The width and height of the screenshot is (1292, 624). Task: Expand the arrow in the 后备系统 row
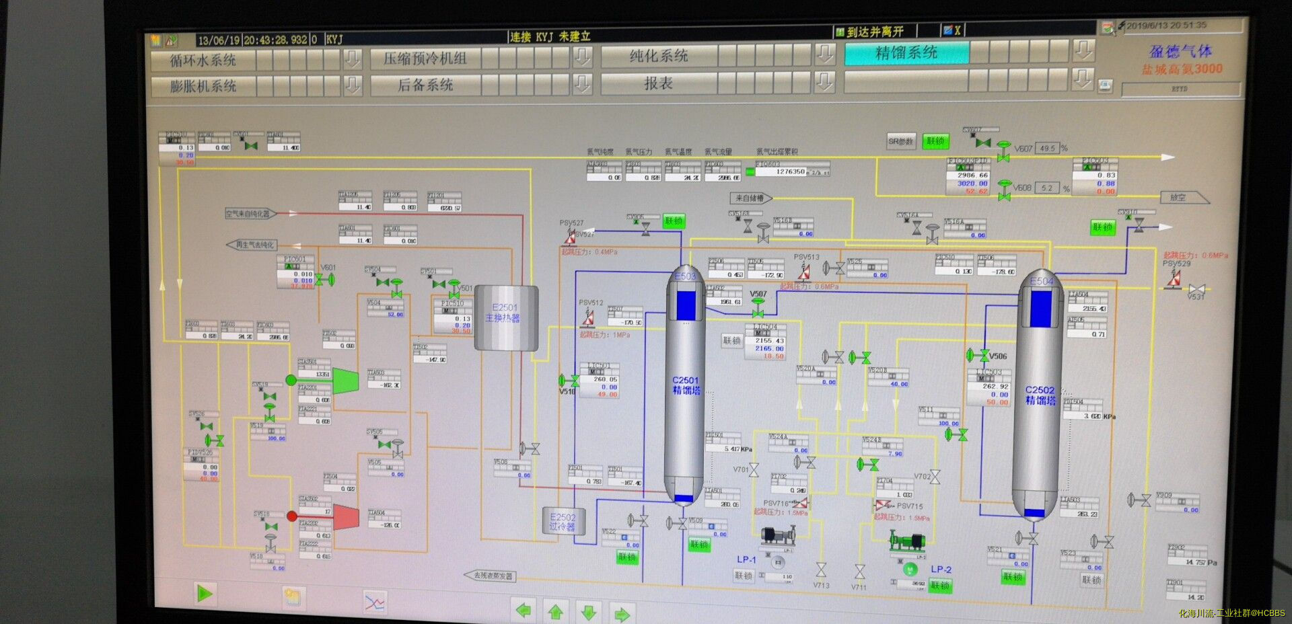point(582,84)
